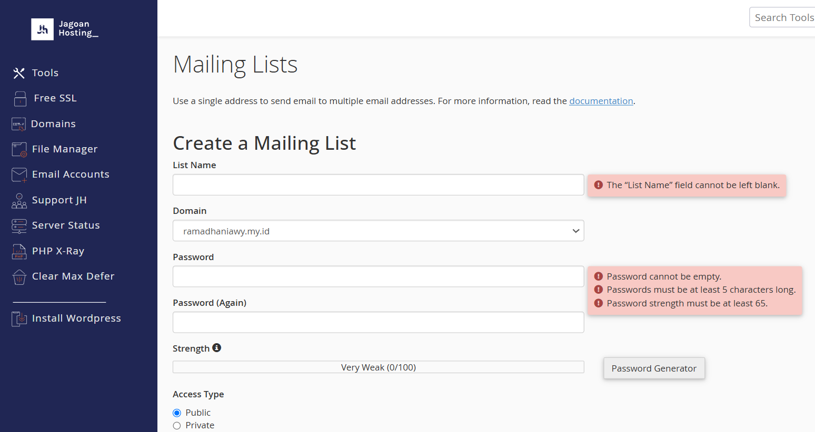Select the Private access type
This screenshot has height=432, width=815.
pyautogui.click(x=177, y=426)
